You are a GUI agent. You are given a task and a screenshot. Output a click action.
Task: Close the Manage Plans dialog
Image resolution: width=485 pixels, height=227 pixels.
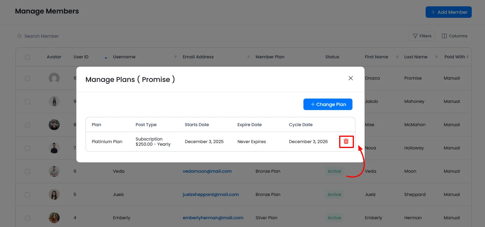(350, 78)
